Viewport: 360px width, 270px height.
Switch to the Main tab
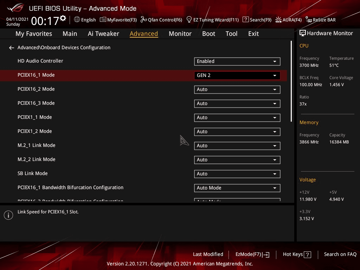[70, 34]
